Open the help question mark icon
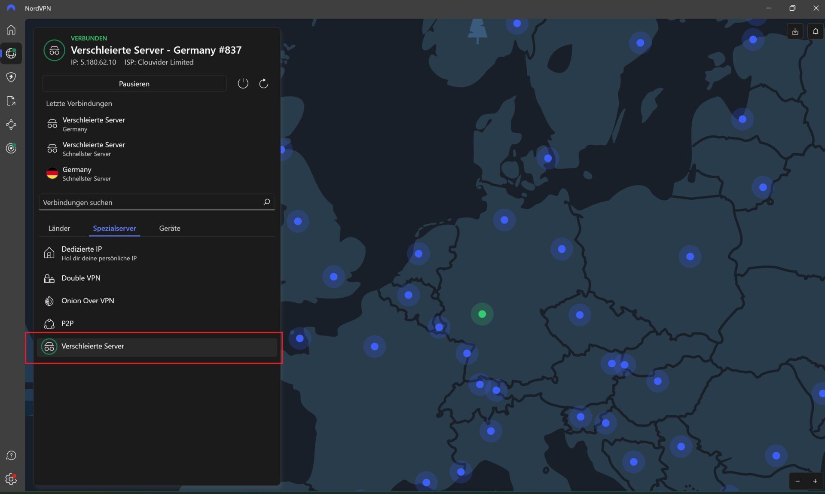The width and height of the screenshot is (825, 494). click(11, 455)
